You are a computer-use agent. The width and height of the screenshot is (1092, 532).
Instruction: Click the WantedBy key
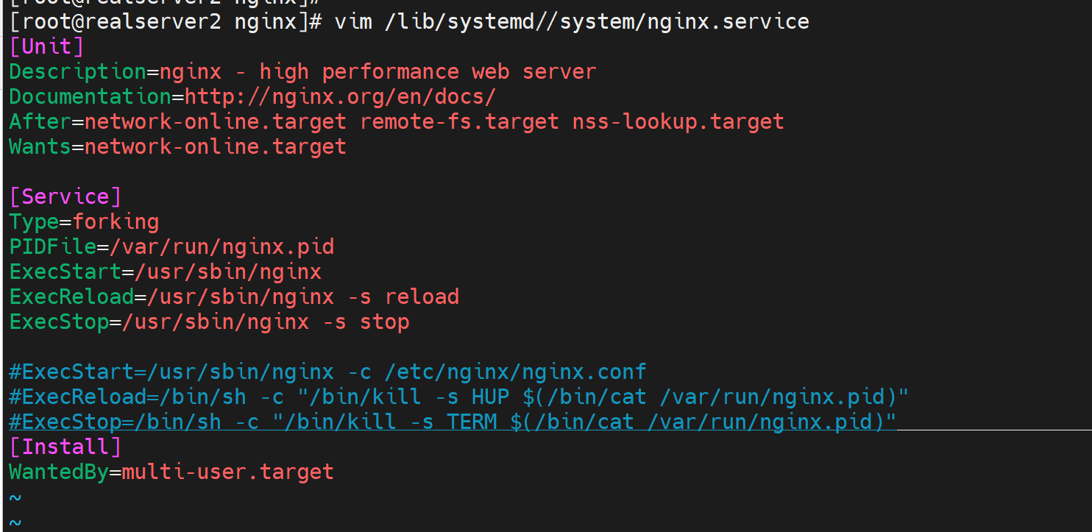(x=59, y=472)
